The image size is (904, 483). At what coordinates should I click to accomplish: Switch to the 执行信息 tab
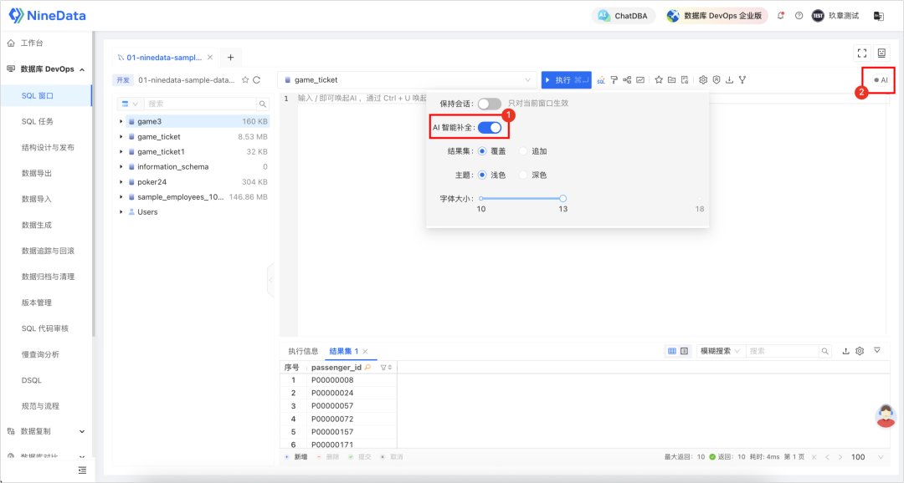click(x=303, y=351)
